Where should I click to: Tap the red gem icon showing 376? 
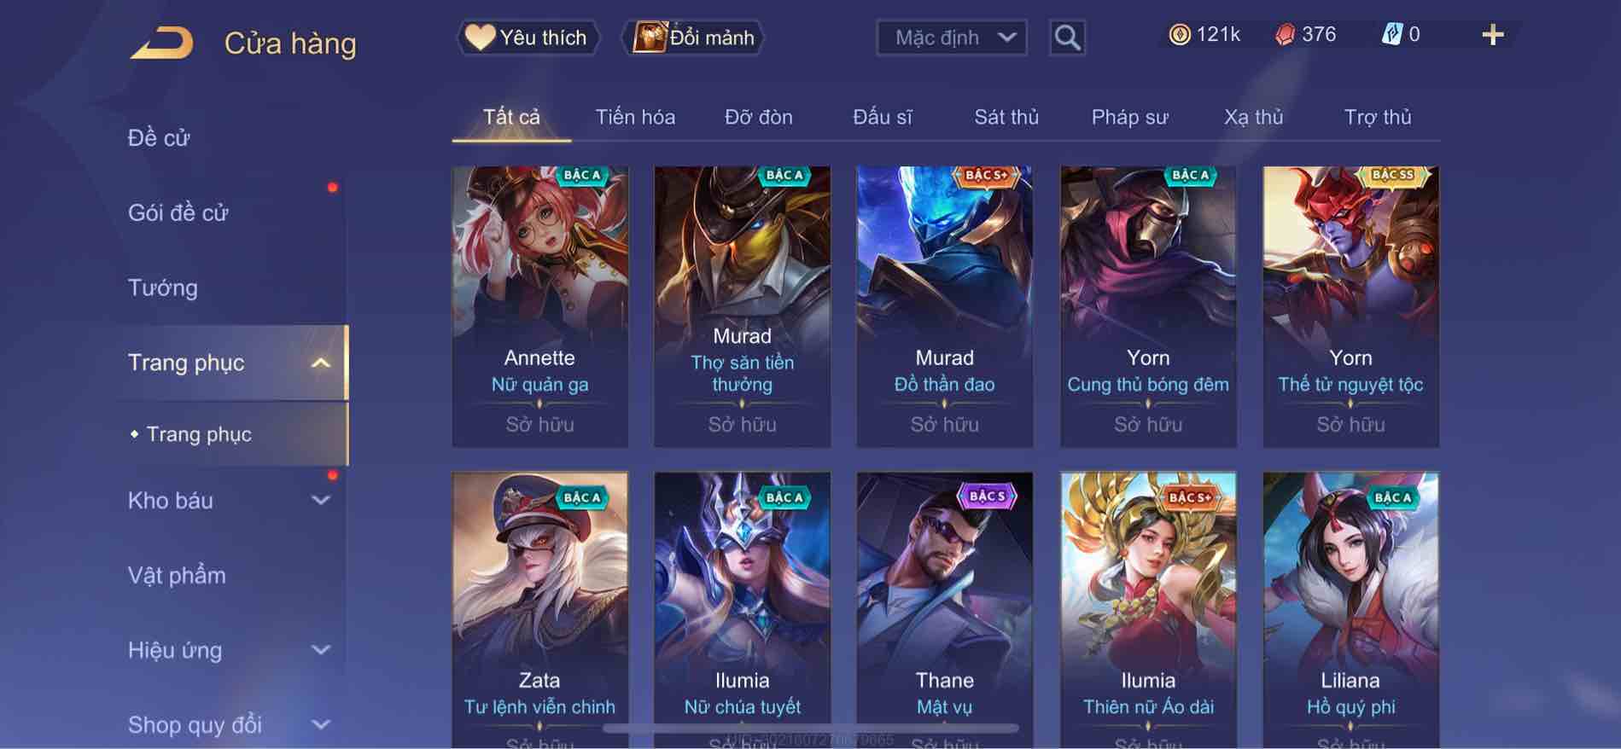coord(1285,35)
